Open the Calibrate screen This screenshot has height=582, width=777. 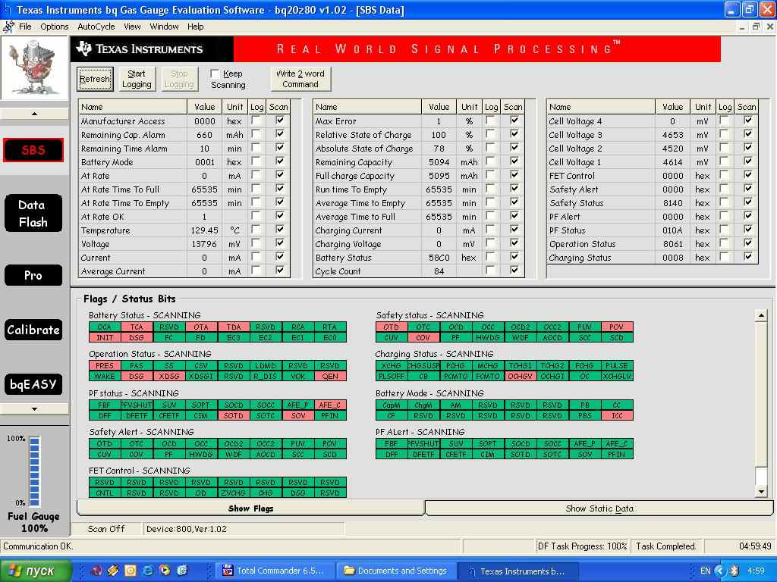(x=33, y=330)
